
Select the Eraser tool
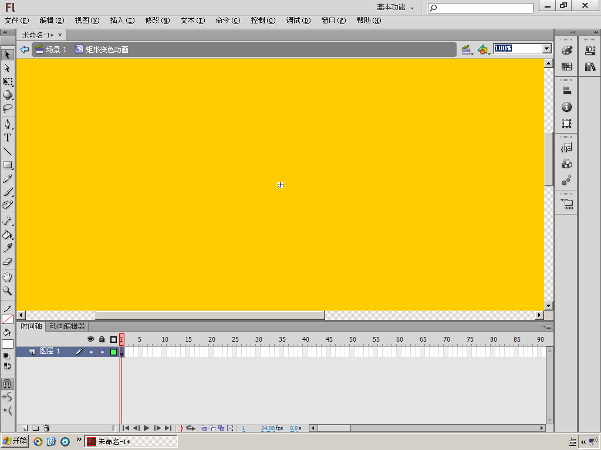tap(8, 262)
